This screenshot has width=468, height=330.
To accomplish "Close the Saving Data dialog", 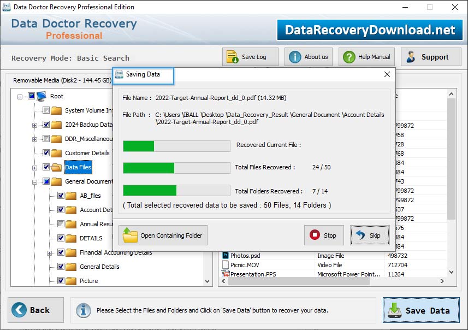I will click(x=387, y=74).
